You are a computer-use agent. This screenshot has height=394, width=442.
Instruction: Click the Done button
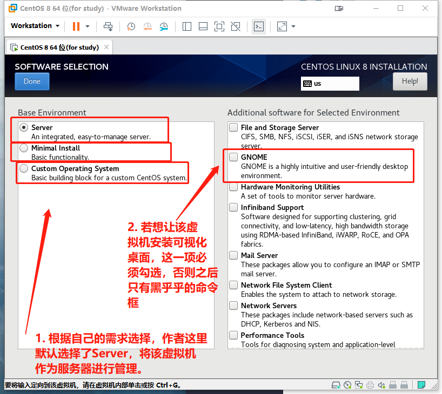[32, 81]
